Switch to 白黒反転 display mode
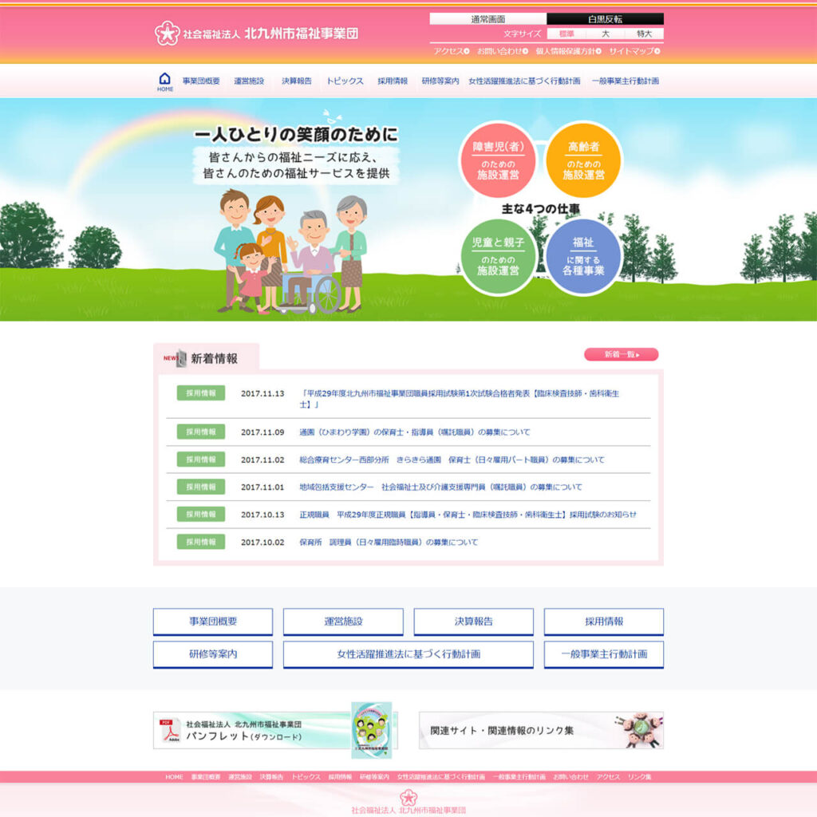 tap(605, 19)
